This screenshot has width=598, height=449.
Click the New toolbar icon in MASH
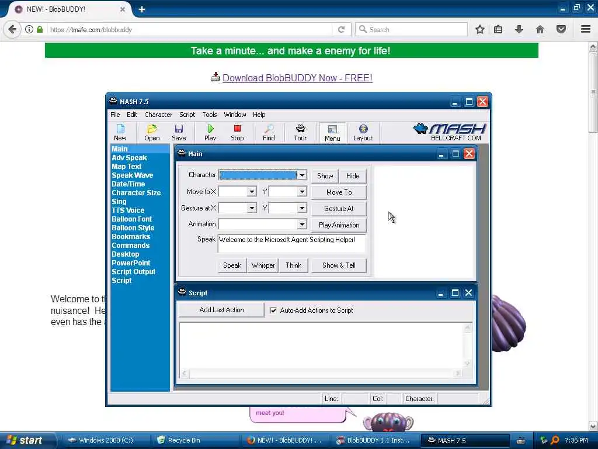coord(120,133)
